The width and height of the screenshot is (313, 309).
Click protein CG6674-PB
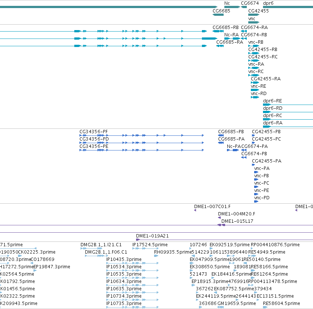[x=254, y=154]
